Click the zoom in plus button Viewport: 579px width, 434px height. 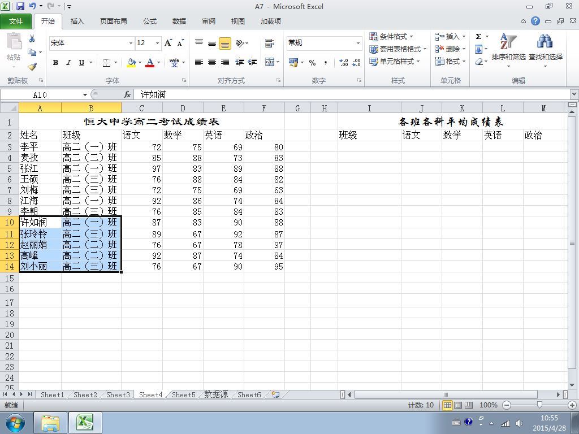(572, 405)
